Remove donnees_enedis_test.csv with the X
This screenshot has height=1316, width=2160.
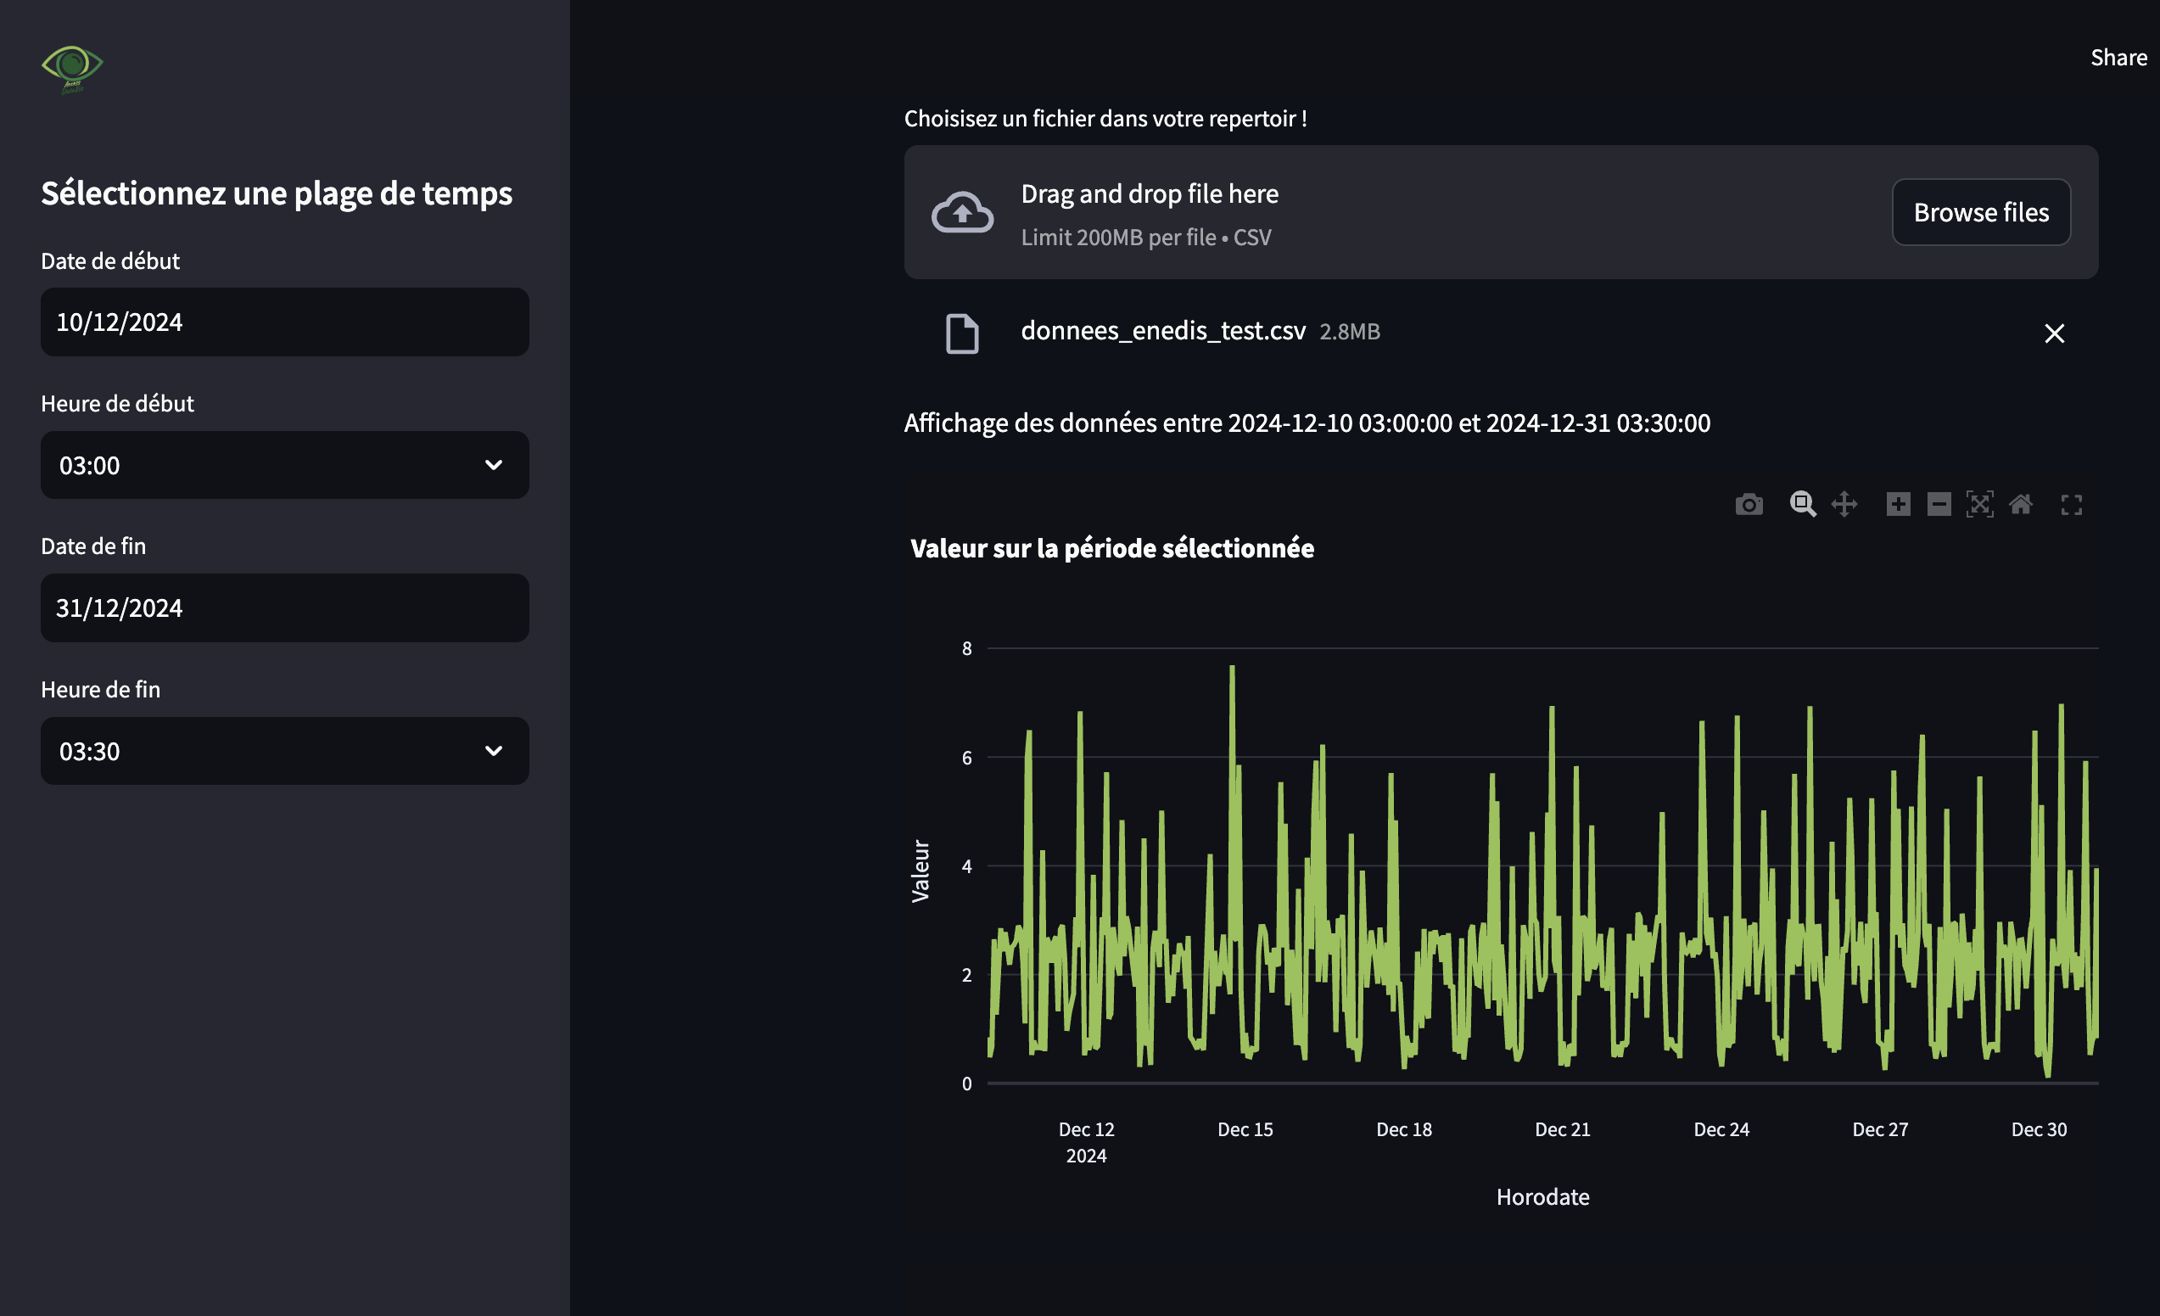tap(2055, 333)
